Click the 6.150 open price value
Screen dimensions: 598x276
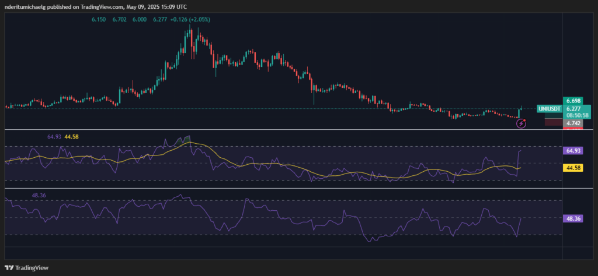pos(99,19)
